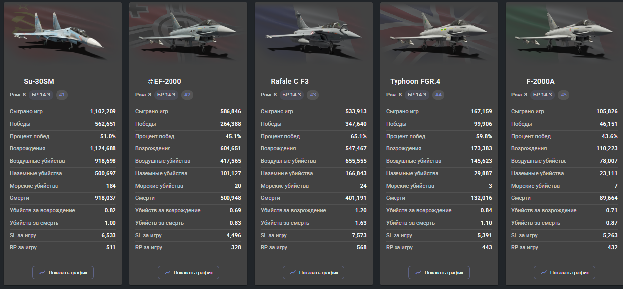This screenshot has height=289, width=623.
Task: Click the cross symbol before the EF-2000 name
Action: click(x=151, y=81)
